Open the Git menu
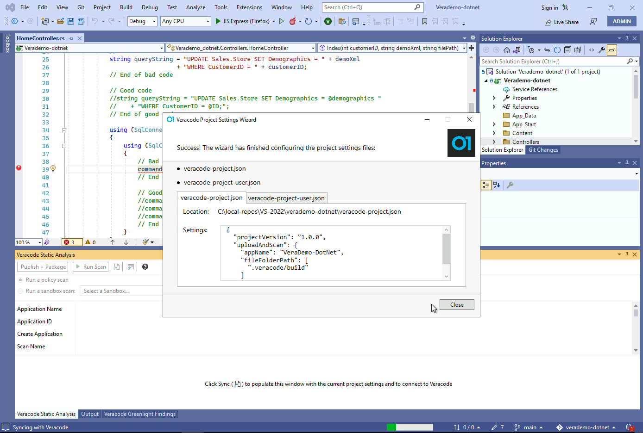This screenshot has height=433, width=643. point(81,7)
